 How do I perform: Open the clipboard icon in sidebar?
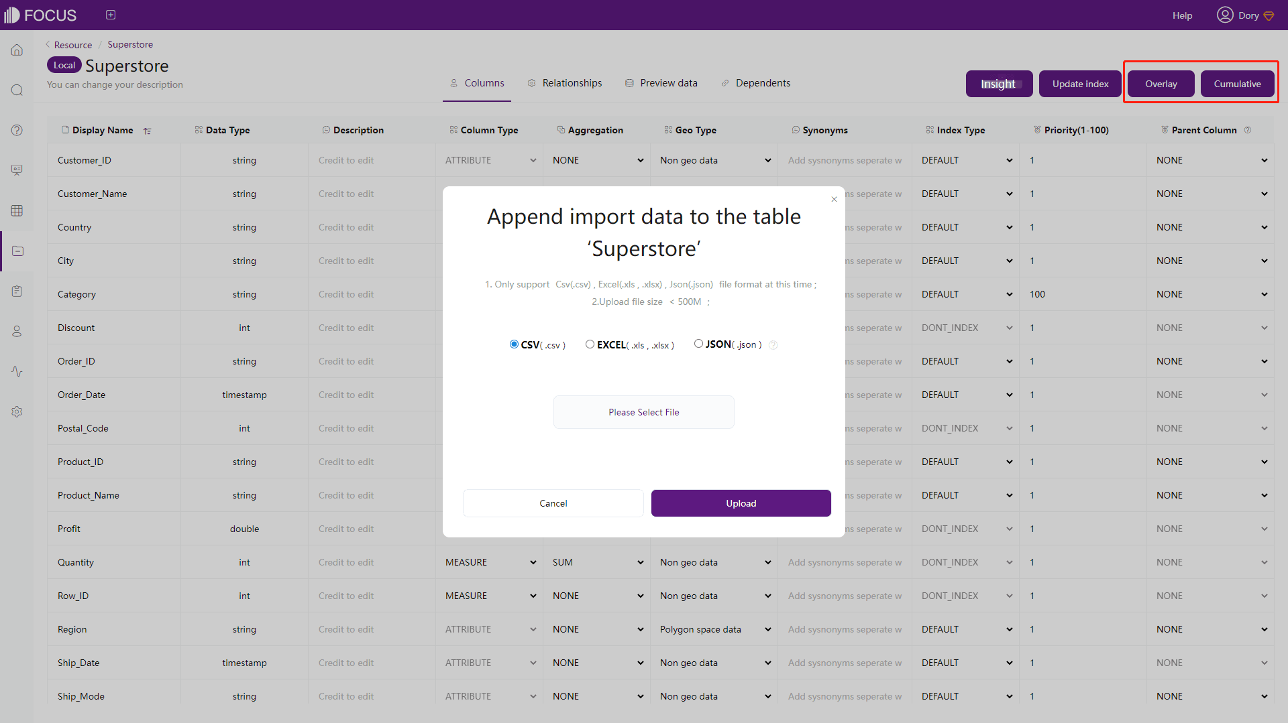pos(17,291)
